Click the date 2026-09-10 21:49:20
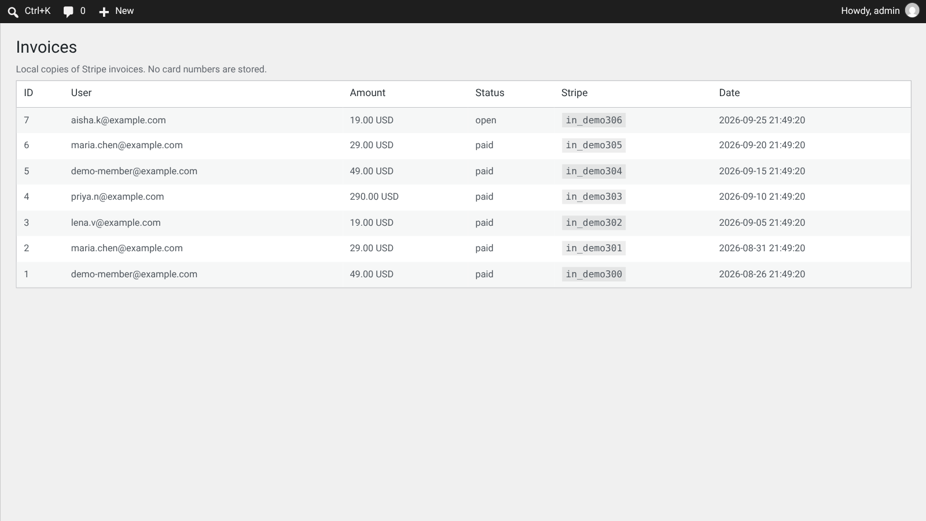 tap(762, 197)
